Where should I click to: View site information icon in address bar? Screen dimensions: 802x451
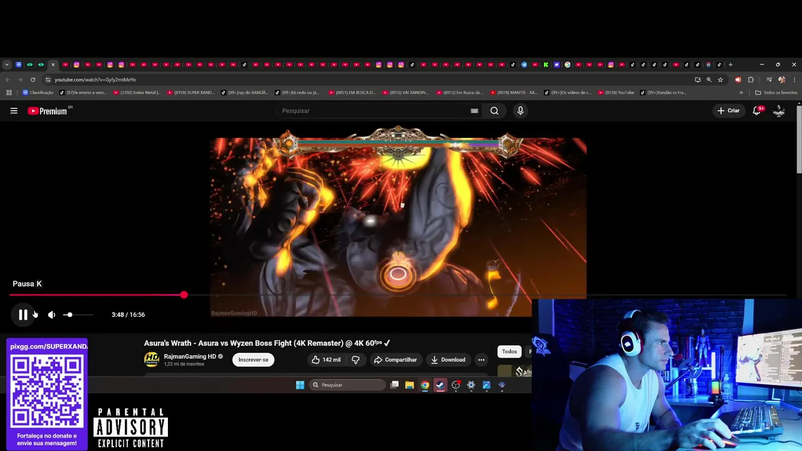click(x=48, y=80)
